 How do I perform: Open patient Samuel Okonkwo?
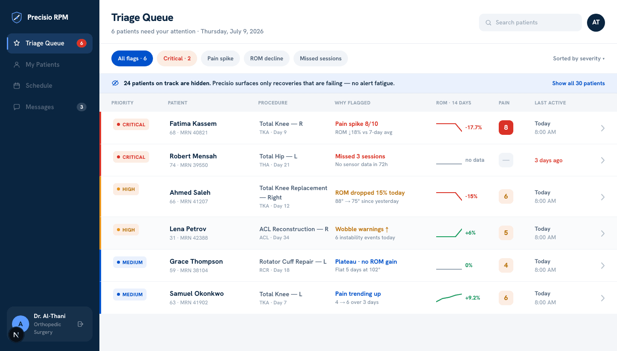pyautogui.click(x=197, y=294)
